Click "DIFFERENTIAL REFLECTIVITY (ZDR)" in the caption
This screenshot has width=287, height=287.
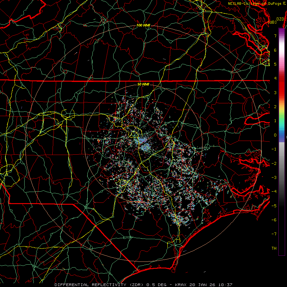point(99,285)
